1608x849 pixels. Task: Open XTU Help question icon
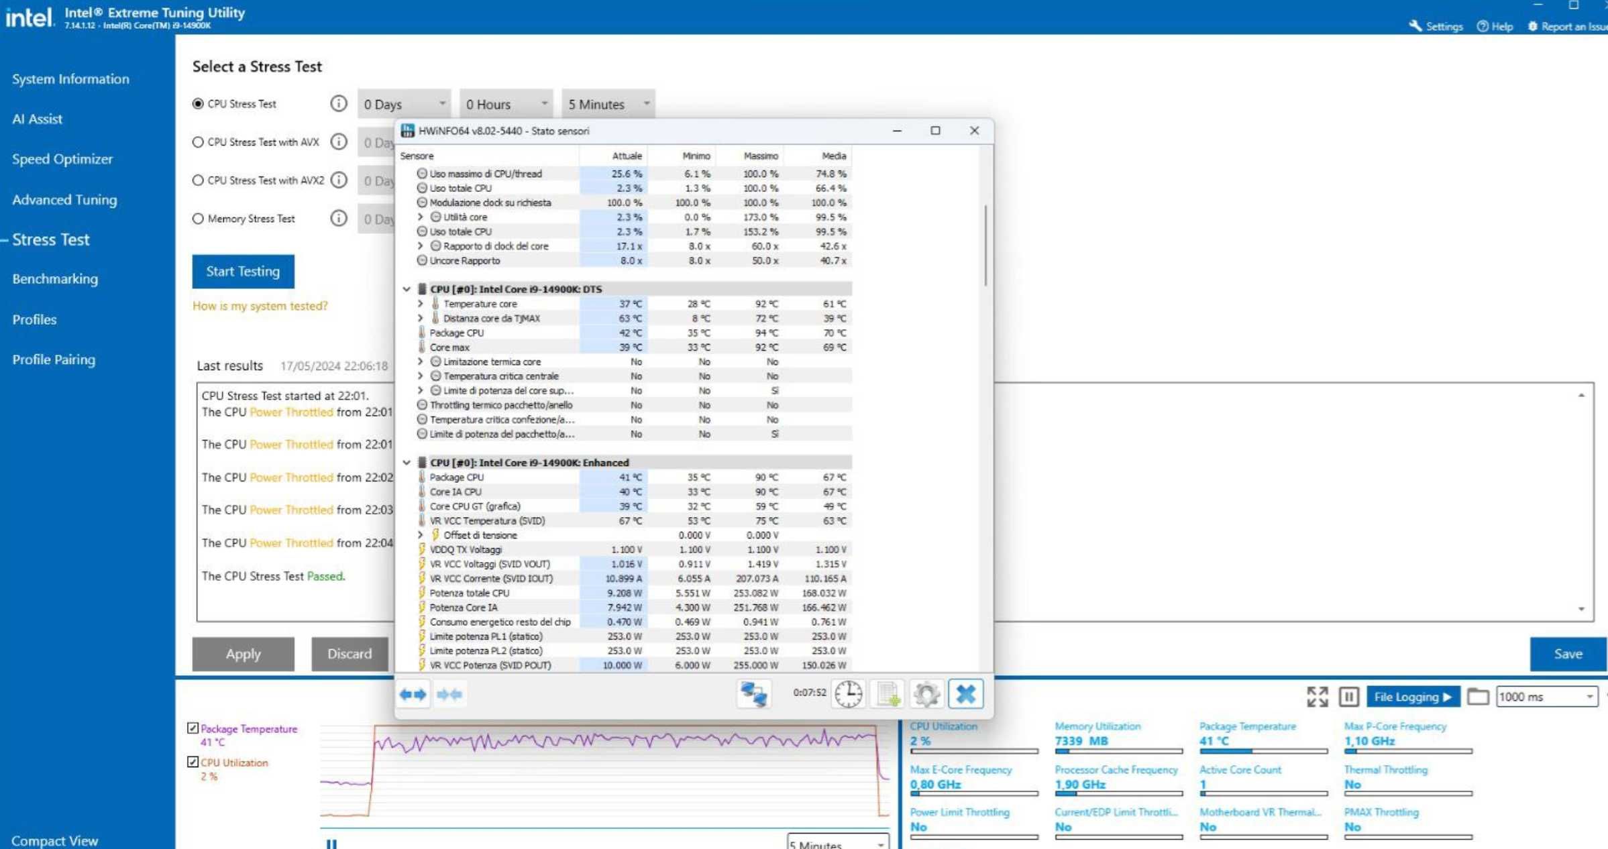1483,26
